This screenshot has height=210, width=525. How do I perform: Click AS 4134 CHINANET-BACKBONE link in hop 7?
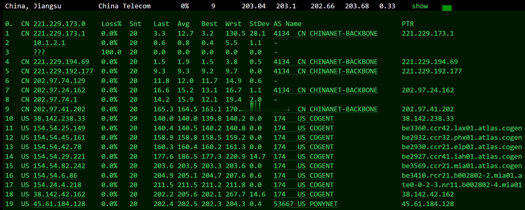pos(325,90)
